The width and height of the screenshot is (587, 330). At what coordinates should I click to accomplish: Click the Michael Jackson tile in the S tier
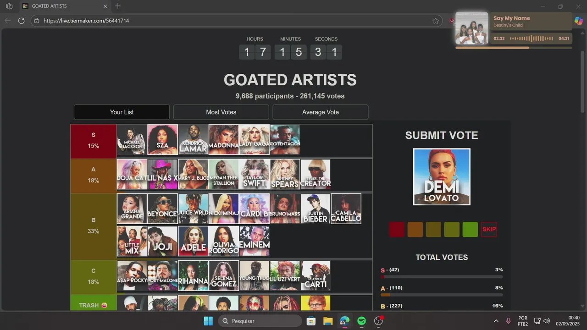(x=132, y=140)
